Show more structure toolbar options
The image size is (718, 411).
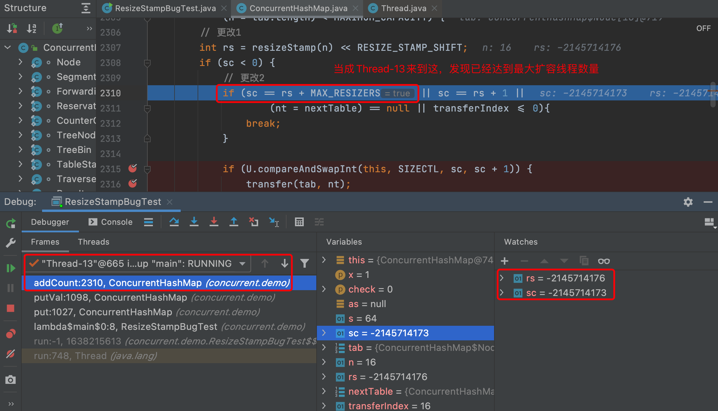89,28
